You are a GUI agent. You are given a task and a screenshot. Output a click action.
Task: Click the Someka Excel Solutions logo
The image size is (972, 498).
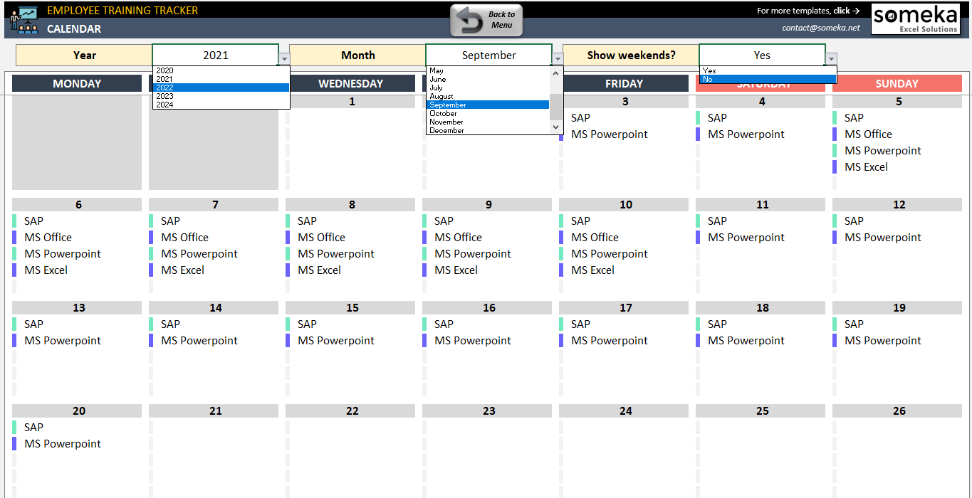915,19
